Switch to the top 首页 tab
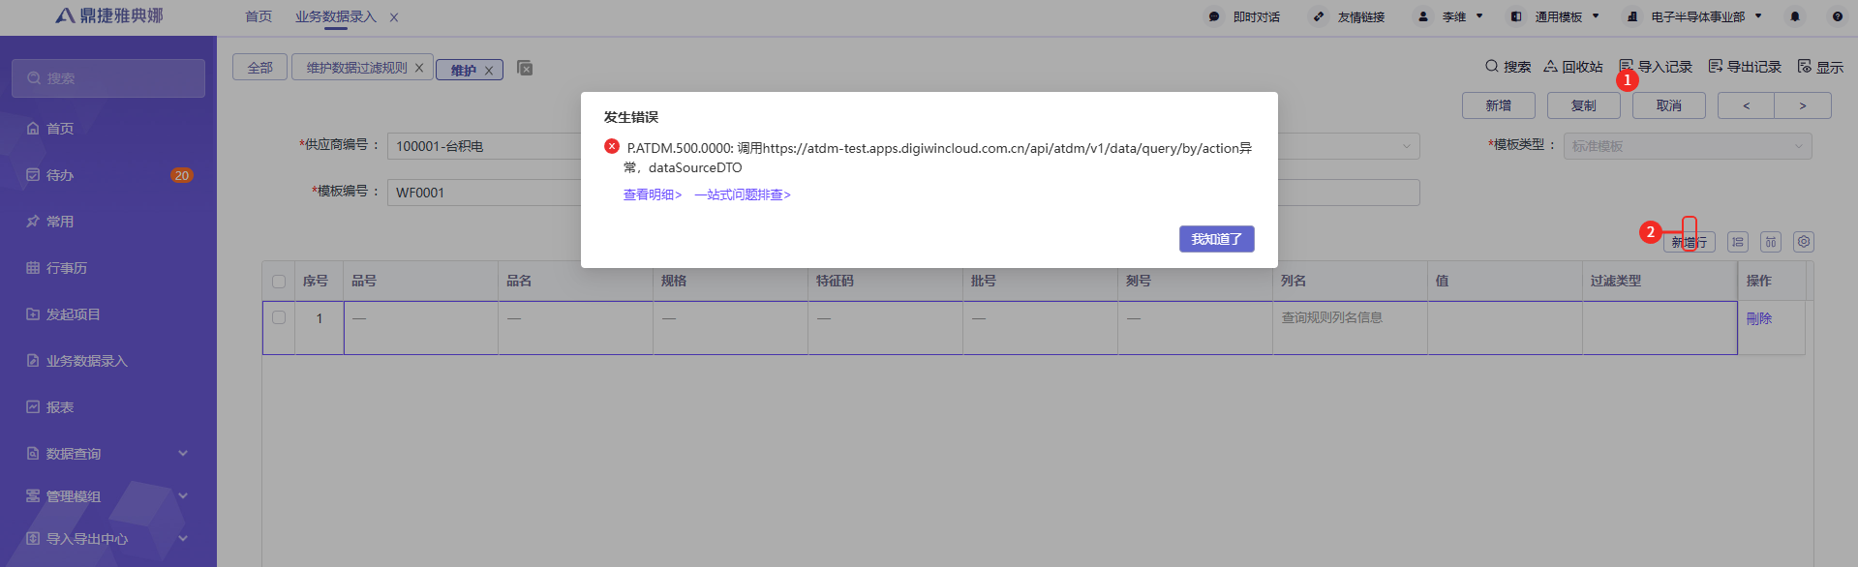This screenshot has height=567, width=1858. pyautogui.click(x=259, y=16)
